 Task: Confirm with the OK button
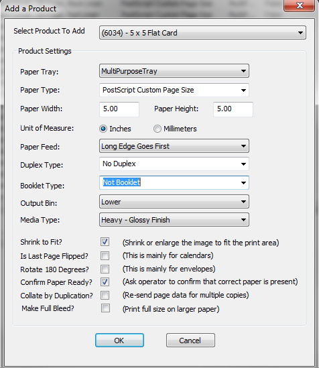tap(119, 341)
